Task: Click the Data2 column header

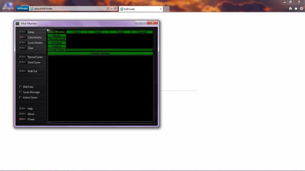Action: point(120,32)
